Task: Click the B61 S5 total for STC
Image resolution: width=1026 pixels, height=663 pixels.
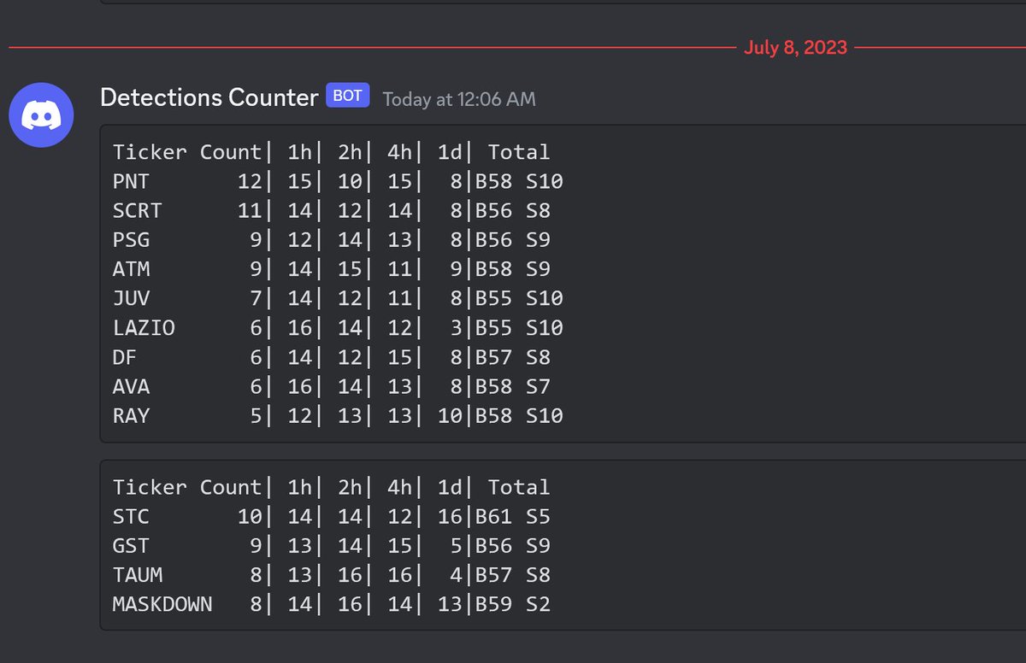Action: point(513,516)
